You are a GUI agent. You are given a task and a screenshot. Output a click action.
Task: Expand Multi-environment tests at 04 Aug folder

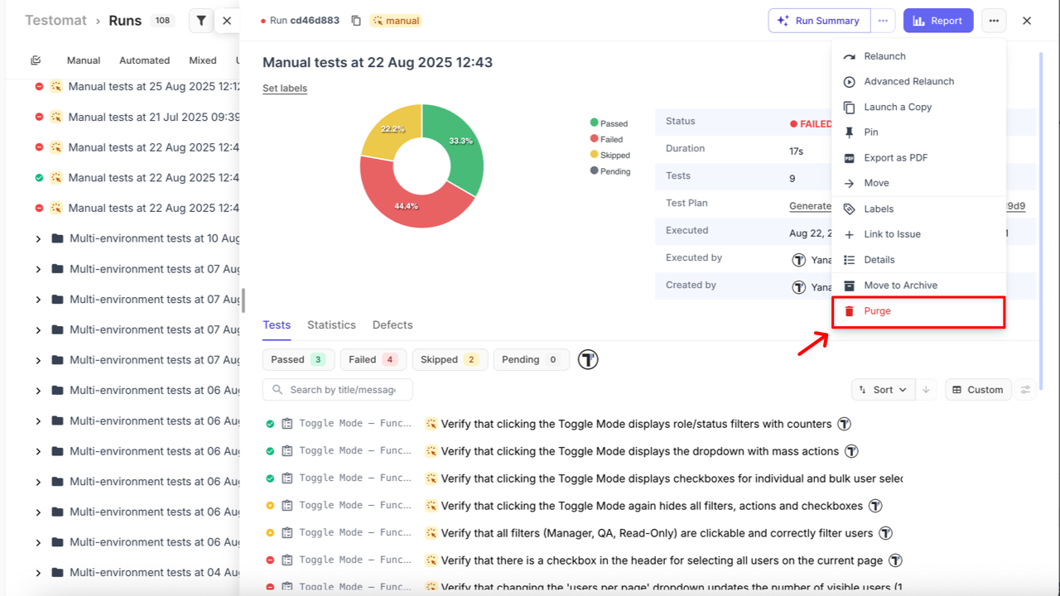pos(38,573)
